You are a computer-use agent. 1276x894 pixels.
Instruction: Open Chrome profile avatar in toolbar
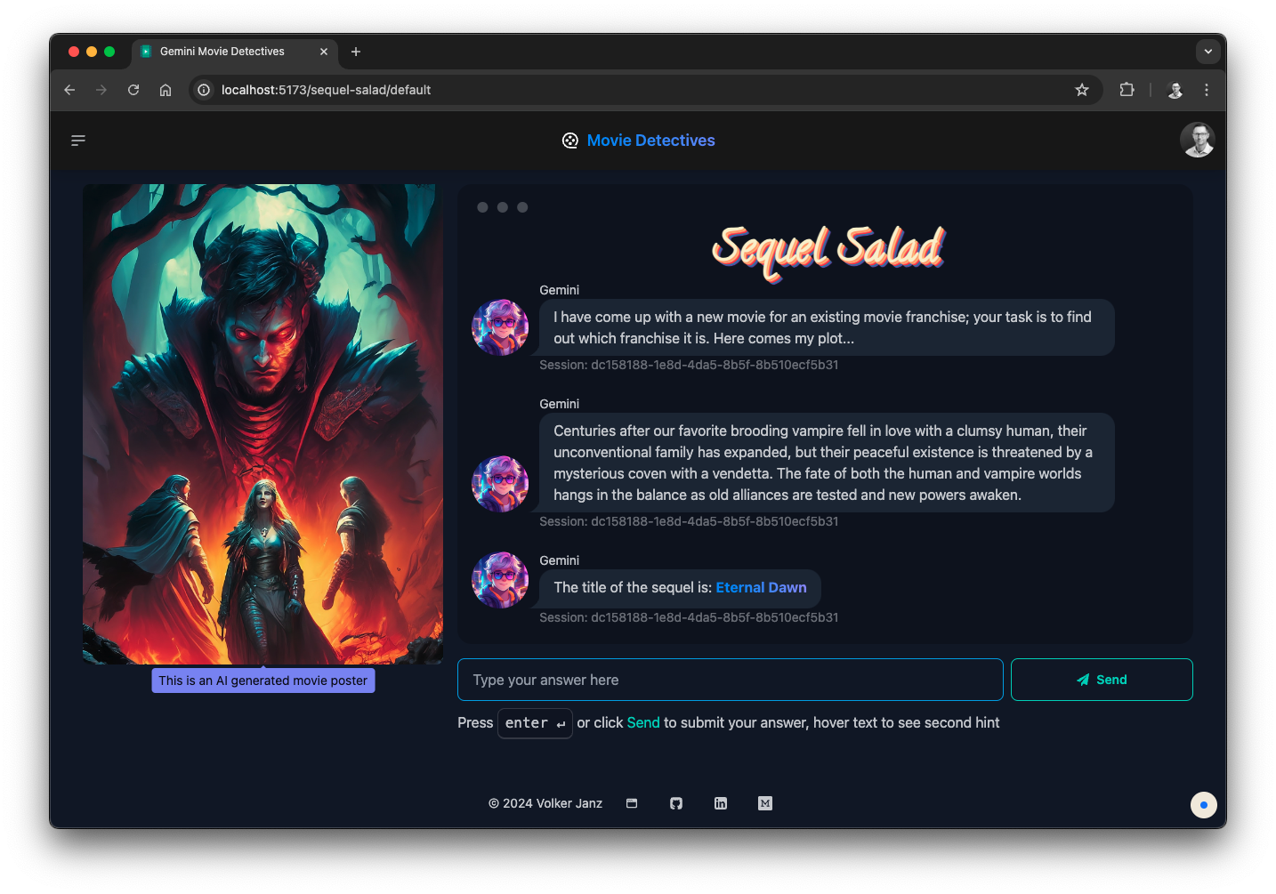(x=1175, y=90)
